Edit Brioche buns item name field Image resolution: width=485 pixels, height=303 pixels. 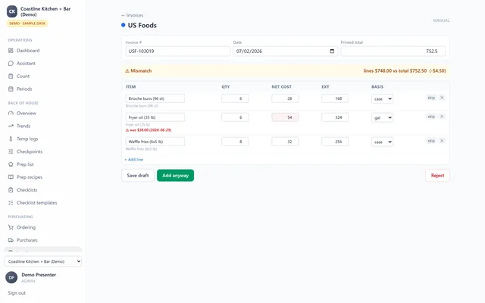155,98
